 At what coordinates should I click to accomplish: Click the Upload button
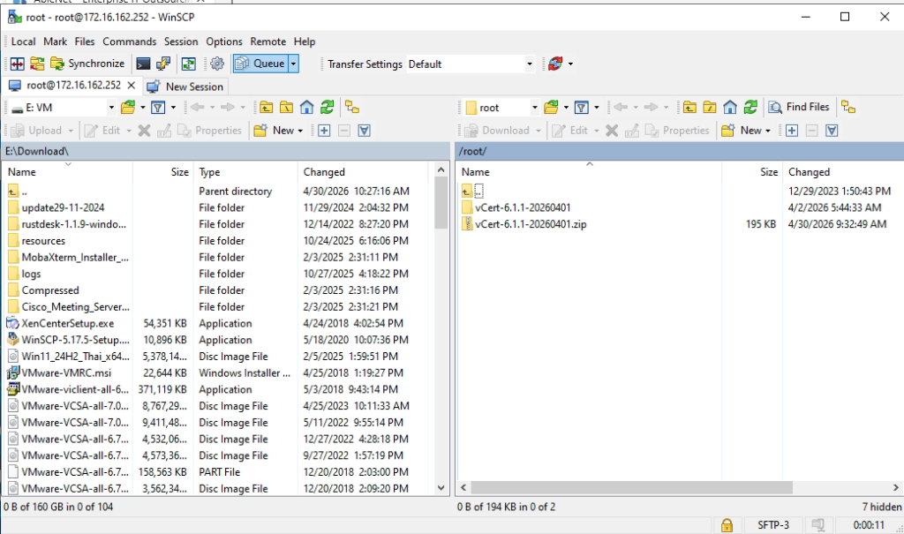point(42,131)
